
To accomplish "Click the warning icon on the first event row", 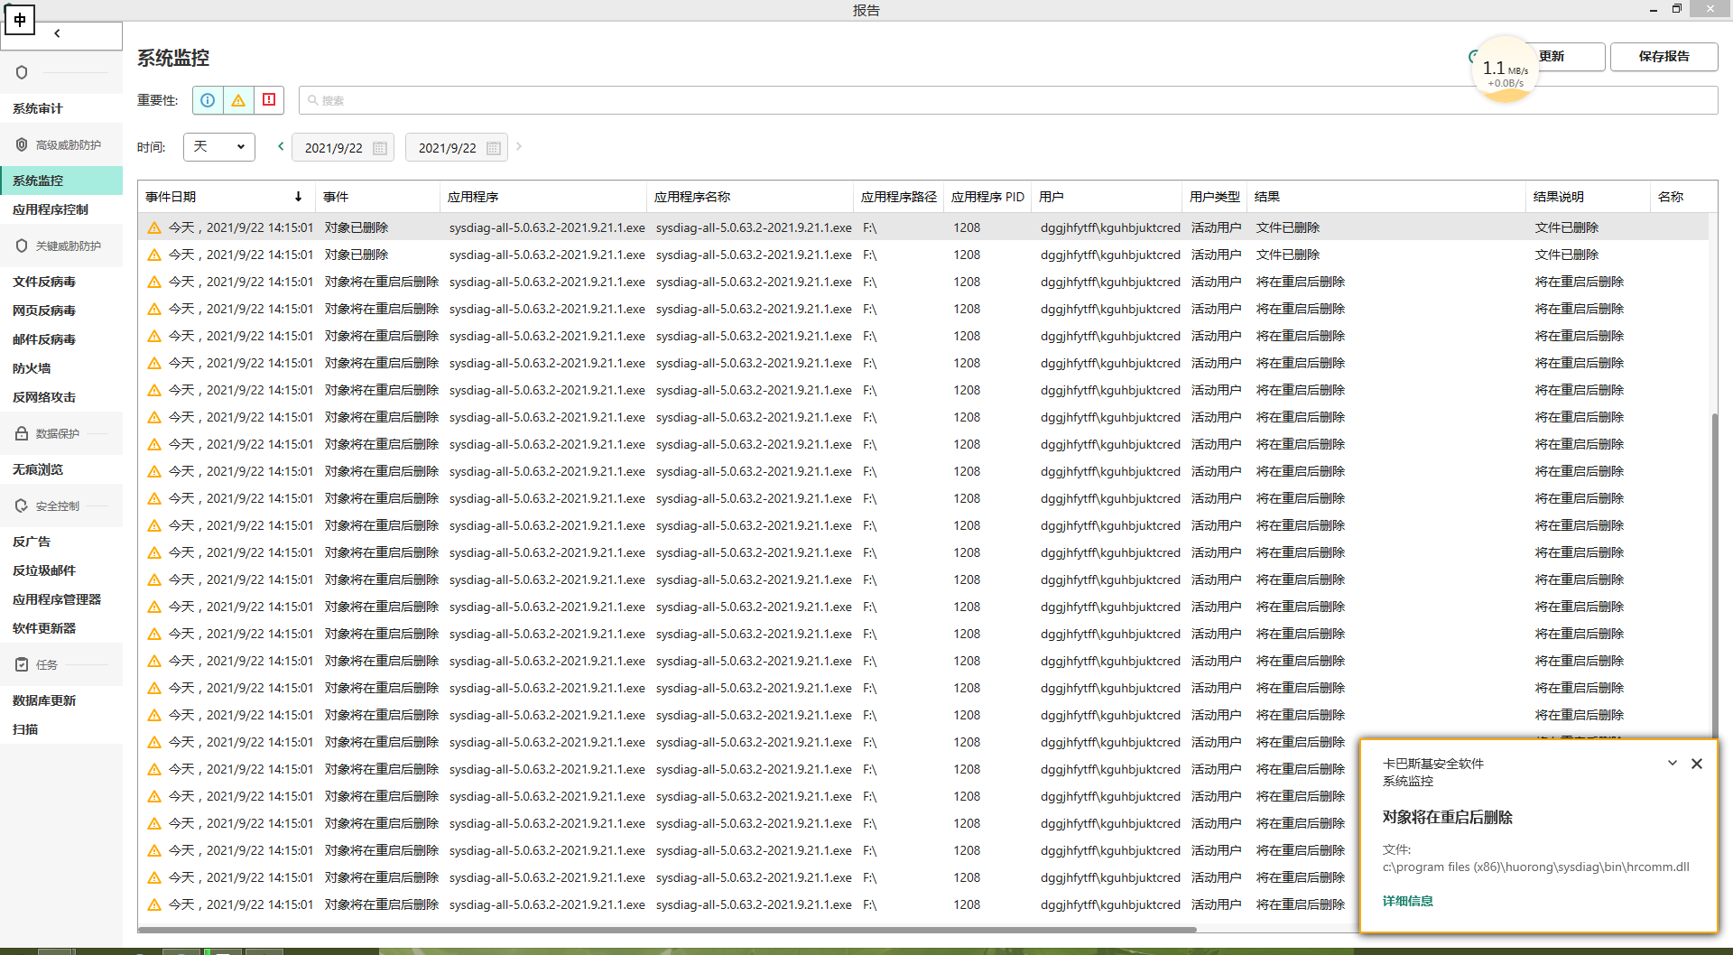I will click(154, 228).
